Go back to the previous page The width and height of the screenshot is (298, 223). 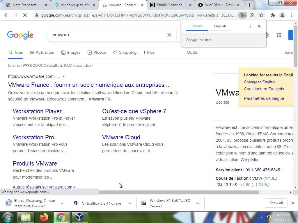(x=6, y=15)
